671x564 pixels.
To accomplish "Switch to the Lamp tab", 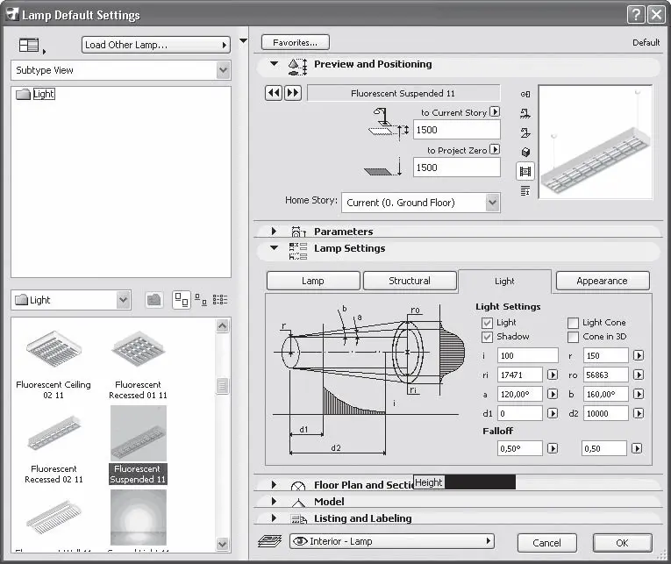I will coord(313,281).
